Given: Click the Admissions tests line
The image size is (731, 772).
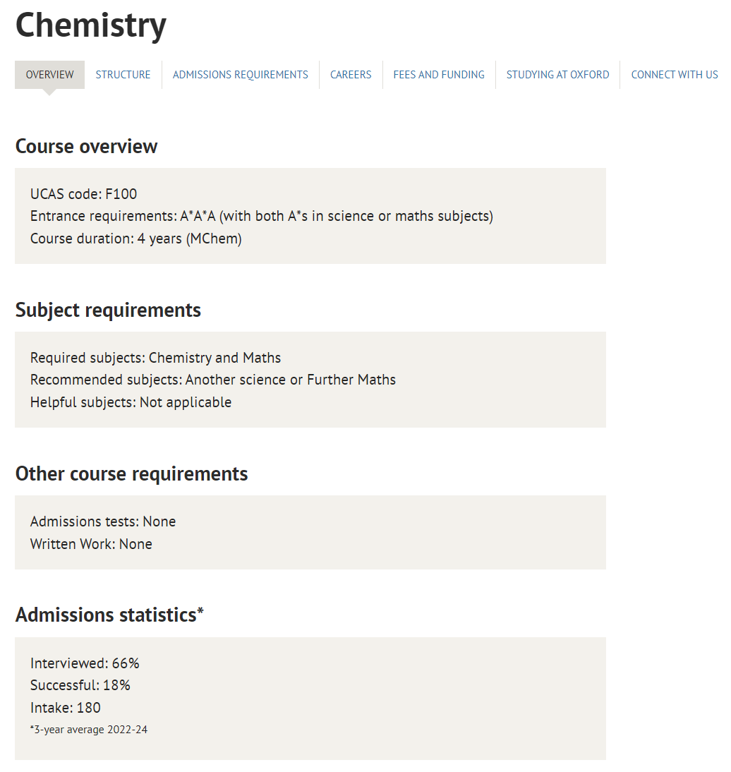Looking at the screenshot, I should [102, 522].
